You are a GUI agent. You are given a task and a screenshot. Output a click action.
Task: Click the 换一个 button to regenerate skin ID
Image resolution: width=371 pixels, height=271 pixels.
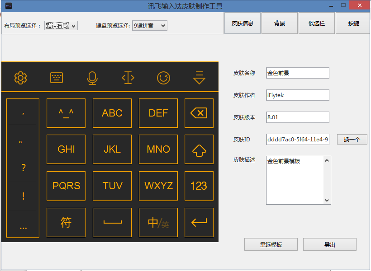coord(352,140)
